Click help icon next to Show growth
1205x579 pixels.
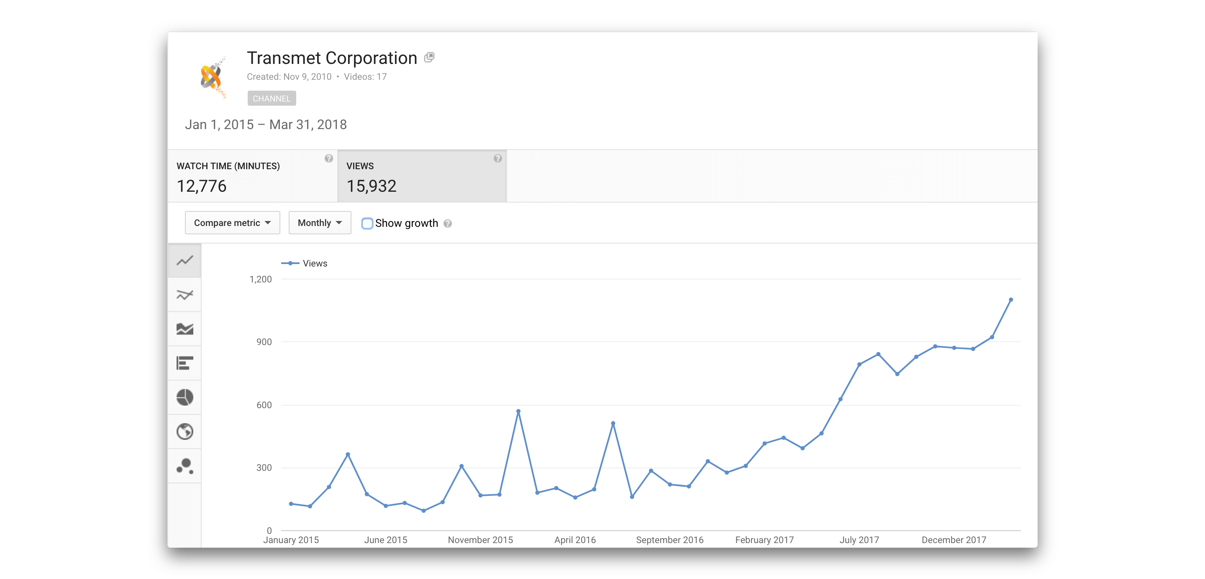[x=448, y=223]
